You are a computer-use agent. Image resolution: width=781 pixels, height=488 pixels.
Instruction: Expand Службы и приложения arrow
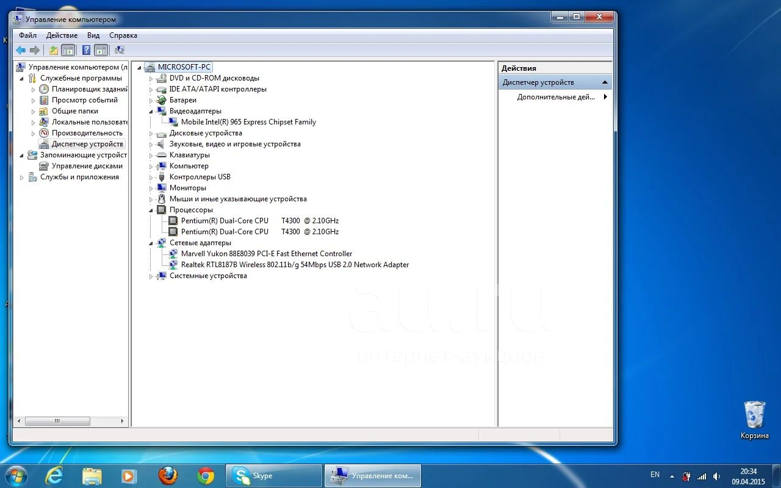[22, 178]
